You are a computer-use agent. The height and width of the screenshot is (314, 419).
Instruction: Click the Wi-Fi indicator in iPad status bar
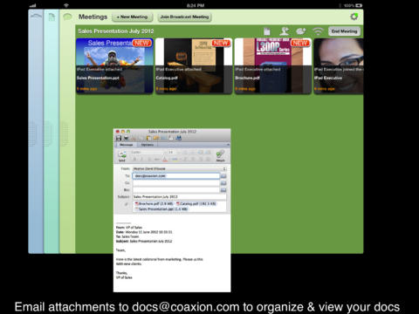coord(66,5)
